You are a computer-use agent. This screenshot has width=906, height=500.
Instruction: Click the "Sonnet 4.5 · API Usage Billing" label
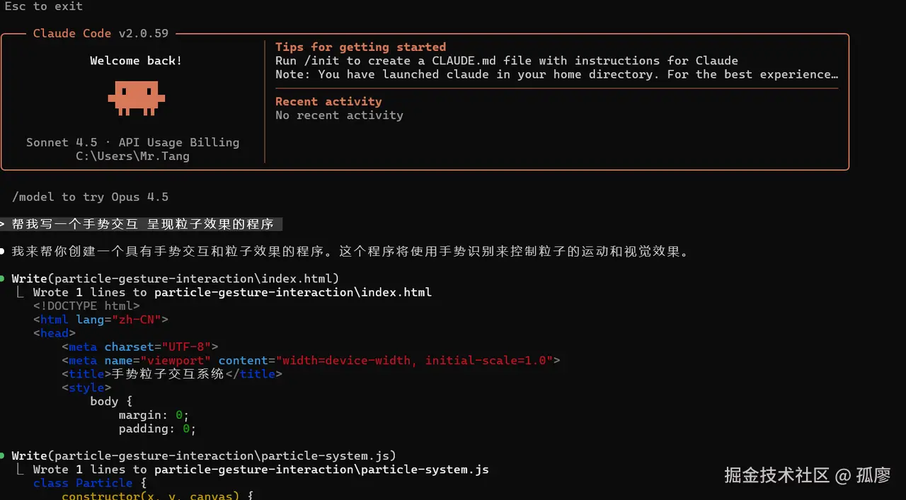132,142
